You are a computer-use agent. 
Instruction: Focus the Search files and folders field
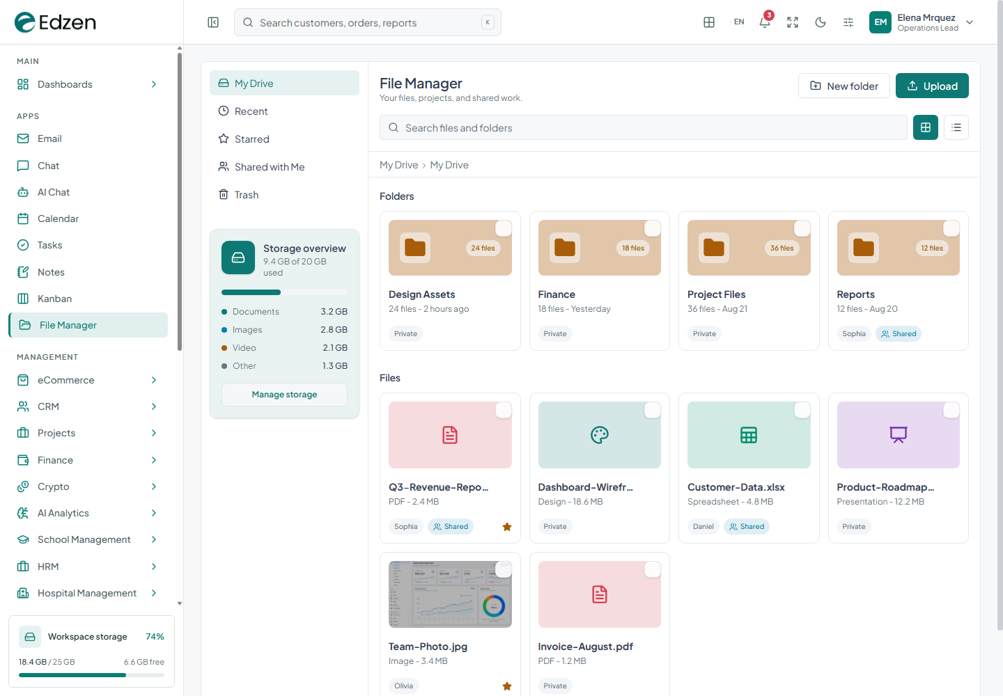[x=644, y=127]
